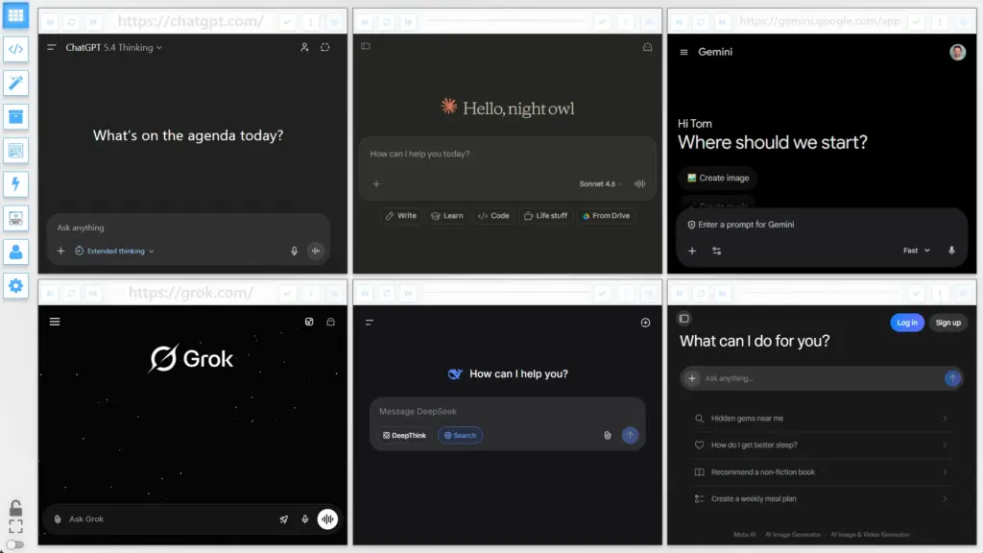Click DeepSeek's send arrow button
This screenshot has width=983, height=553.
(631, 435)
